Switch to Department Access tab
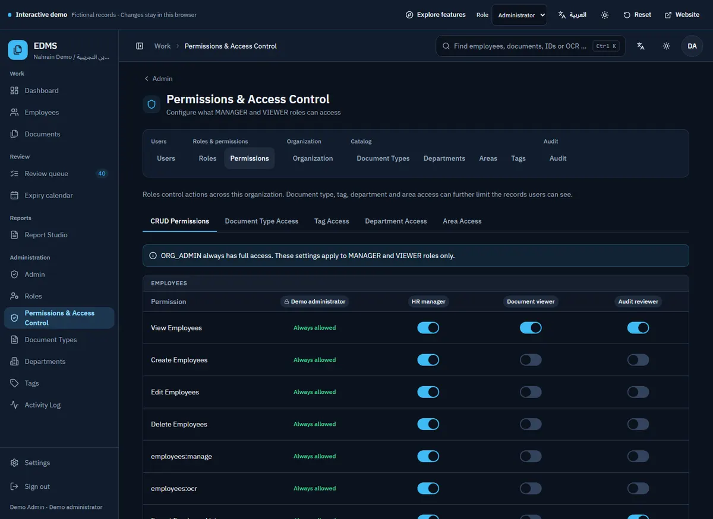The image size is (713, 519). [396, 221]
